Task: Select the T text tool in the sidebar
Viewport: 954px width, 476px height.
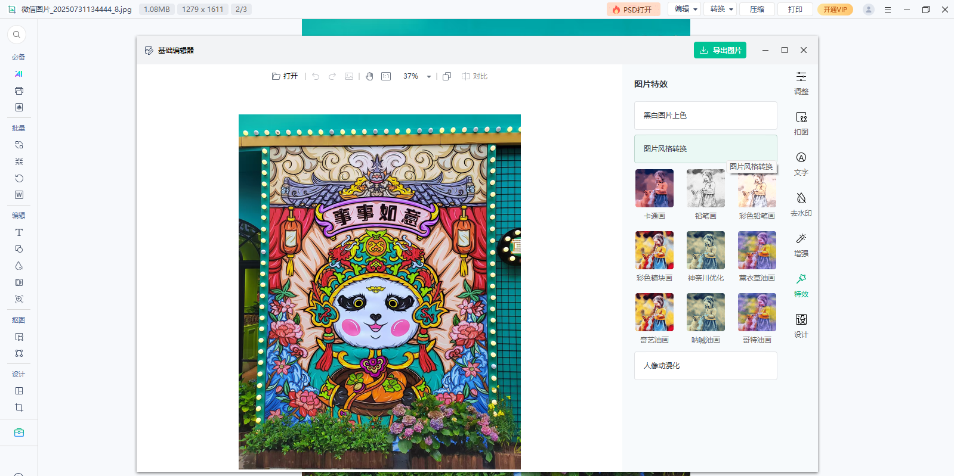Action: [x=19, y=232]
